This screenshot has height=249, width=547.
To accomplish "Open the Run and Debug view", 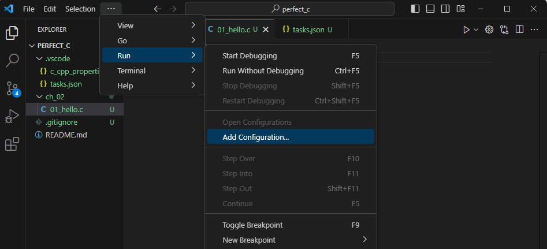I will pos(12,116).
